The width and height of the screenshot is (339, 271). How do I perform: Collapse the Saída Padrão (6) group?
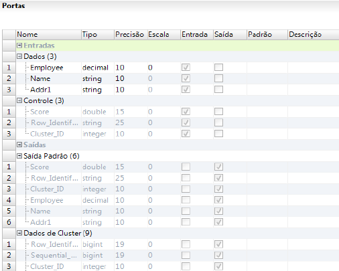click(x=19, y=156)
